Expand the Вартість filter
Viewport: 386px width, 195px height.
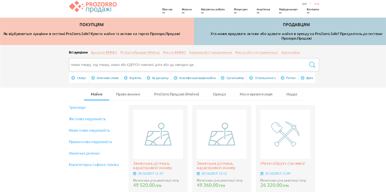[132, 78]
